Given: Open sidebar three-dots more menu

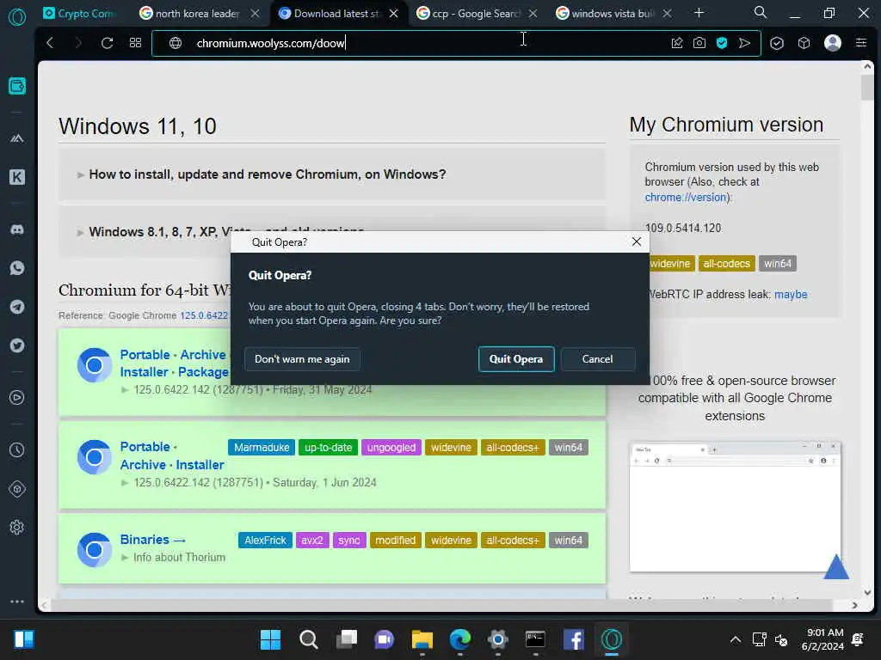Looking at the screenshot, I should click(x=17, y=601).
